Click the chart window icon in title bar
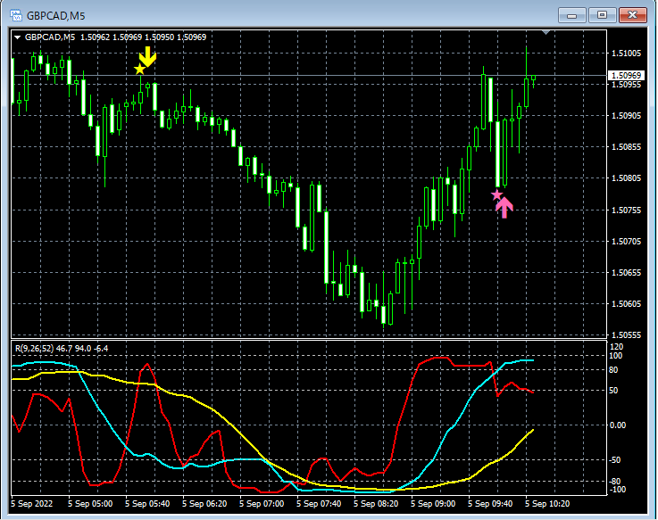 [16, 15]
